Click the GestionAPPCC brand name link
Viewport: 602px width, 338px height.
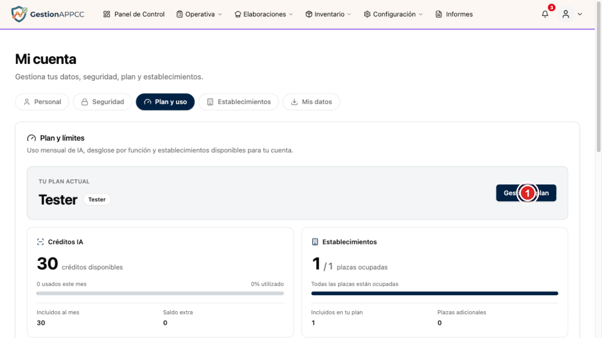(x=57, y=14)
